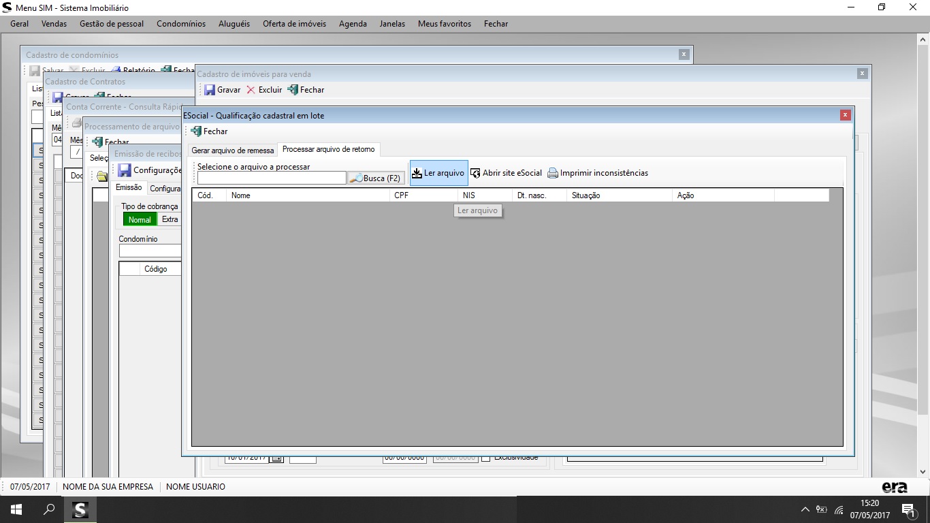Click NOME USUARIO in status bar
Screen dimensions: 930x523
pos(195,487)
